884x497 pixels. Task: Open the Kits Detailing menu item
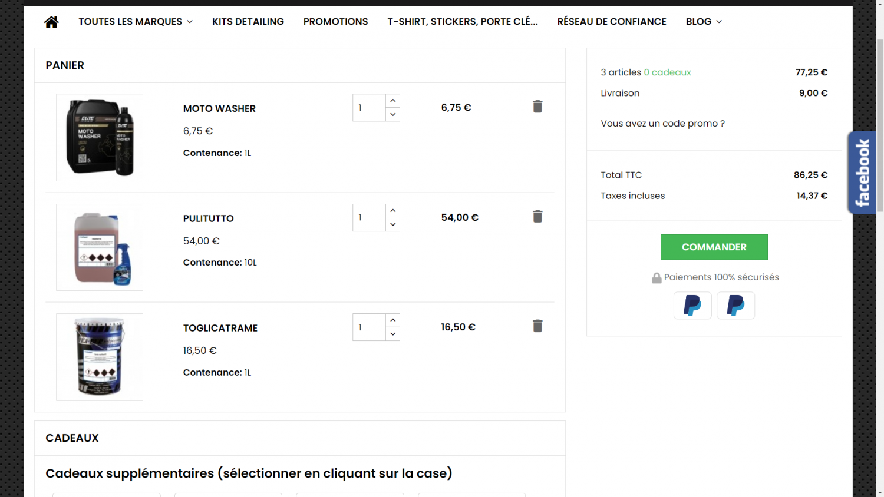point(248,22)
